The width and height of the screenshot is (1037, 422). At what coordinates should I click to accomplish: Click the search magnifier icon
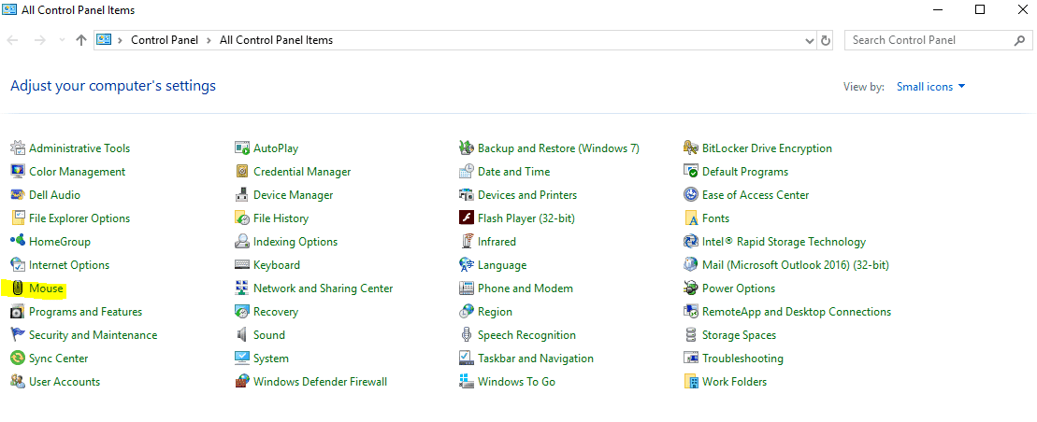click(x=1019, y=40)
